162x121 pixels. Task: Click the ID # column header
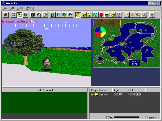pyautogui.click(x=135, y=90)
